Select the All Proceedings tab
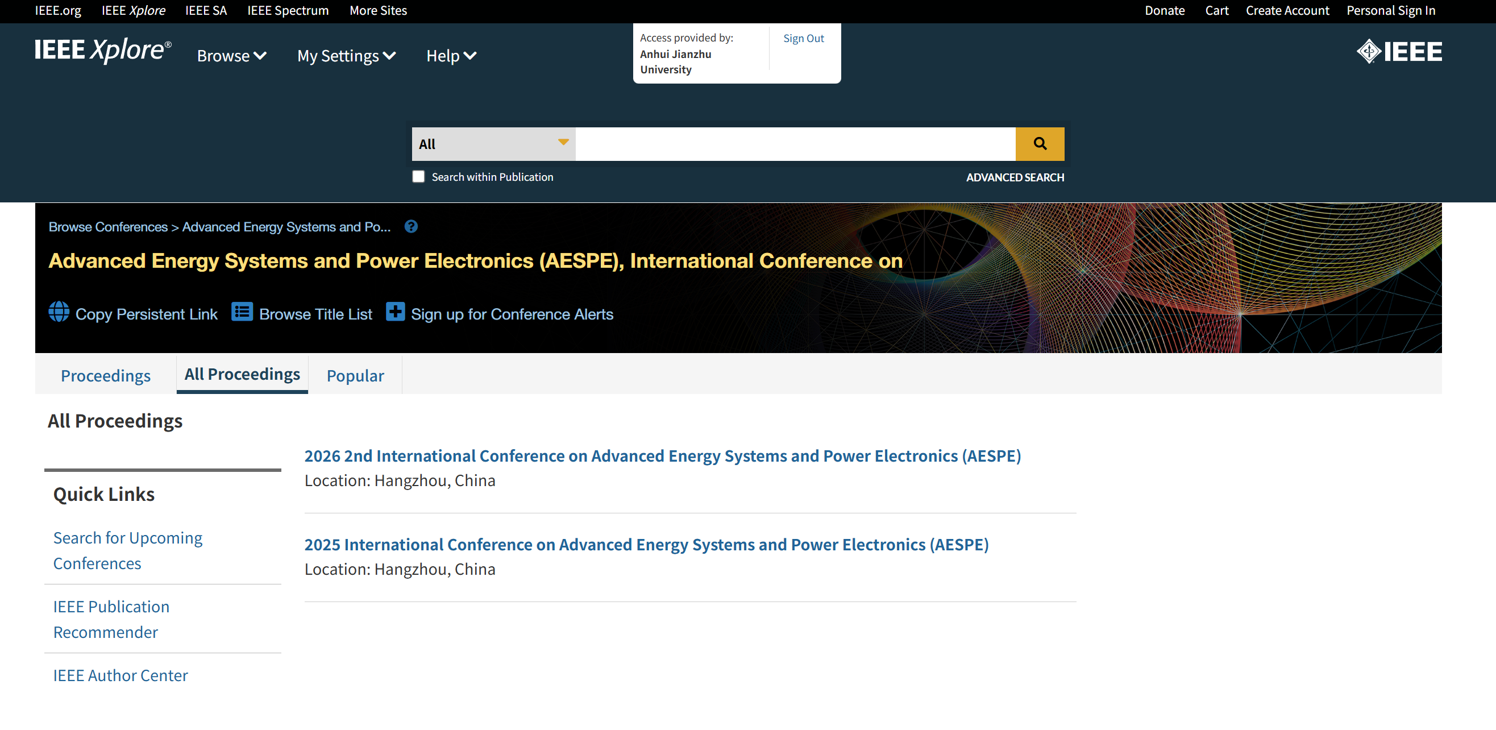 coord(242,374)
